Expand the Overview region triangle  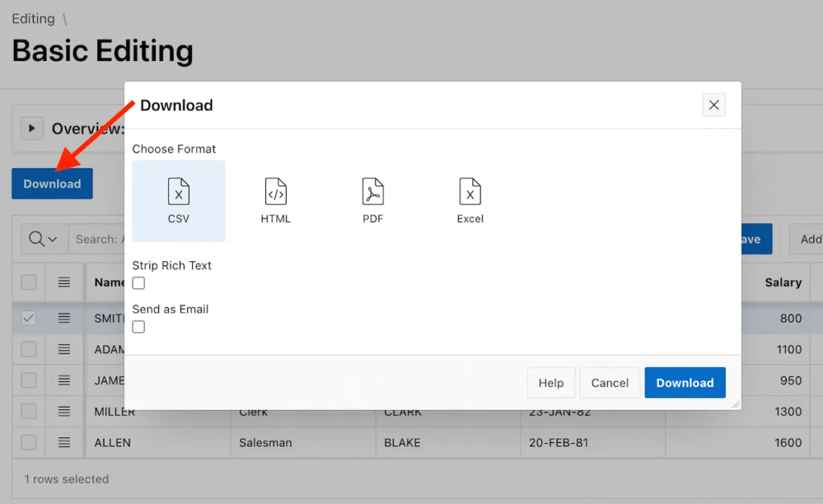(x=31, y=128)
